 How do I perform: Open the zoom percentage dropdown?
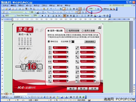point(95,9)
